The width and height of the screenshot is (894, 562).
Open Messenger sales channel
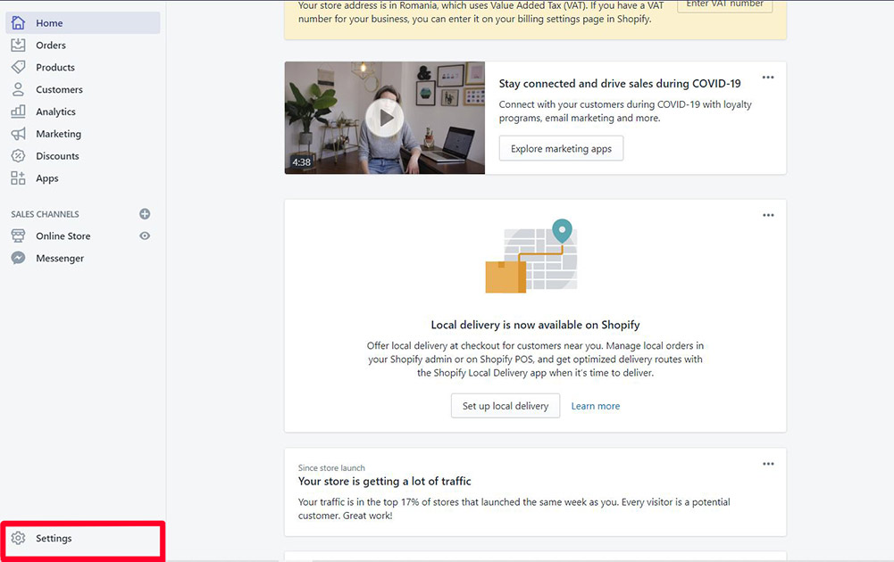tap(60, 259)
